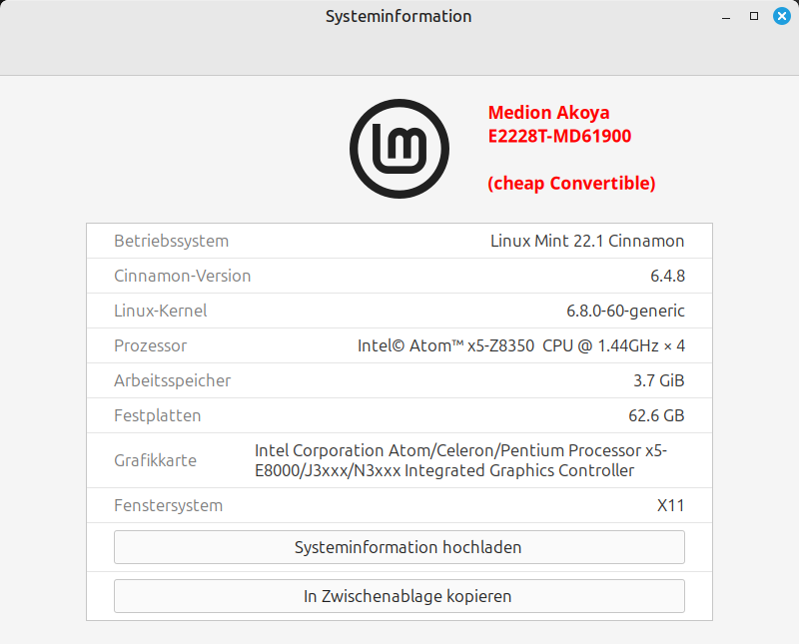Select the Cinnamon-Version row
The image size is (799, 644).
click(399, 276)
